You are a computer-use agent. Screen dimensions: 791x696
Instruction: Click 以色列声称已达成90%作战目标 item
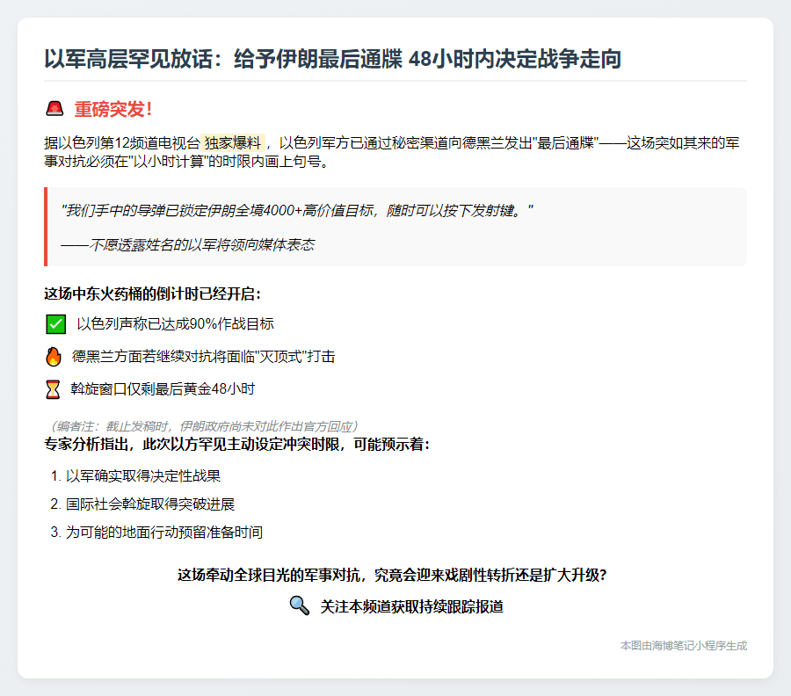coord(175,324)
